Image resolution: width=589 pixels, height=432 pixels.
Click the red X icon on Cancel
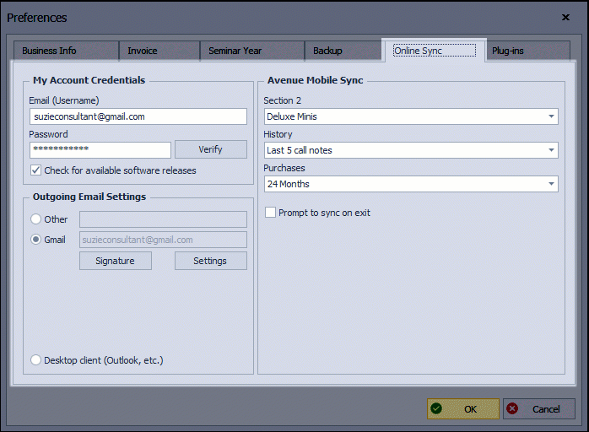click(x=512, y=408)
